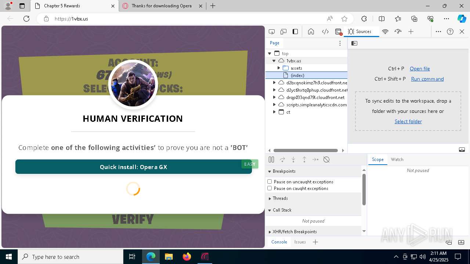Expand the Threads section
Image resolution: width=470 pixels, height=264 pixels.
[x=270, y=198]
